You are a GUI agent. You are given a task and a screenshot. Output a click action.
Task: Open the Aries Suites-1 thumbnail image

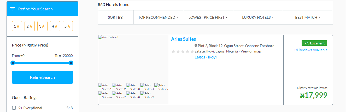coord(105,87)
